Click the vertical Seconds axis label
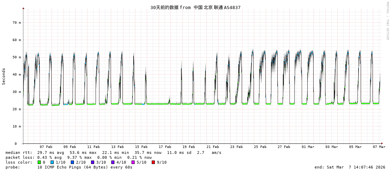 coord(4,76)
